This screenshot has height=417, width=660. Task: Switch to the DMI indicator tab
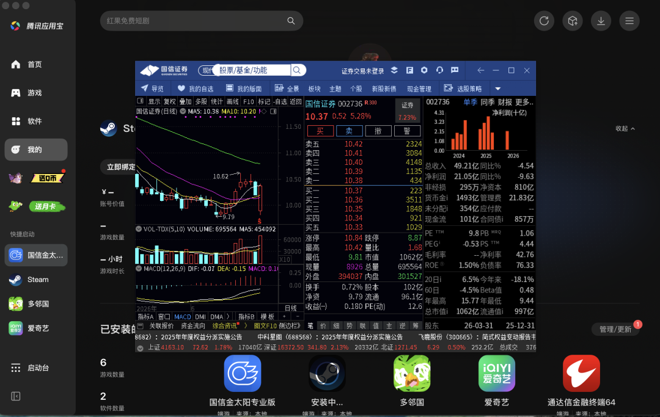point(200,316)
